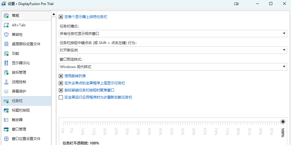Enable 在全屏运行应用程序时允许重新加载任务栏
The image size is (291, 145).
click(x=61, y=97)
